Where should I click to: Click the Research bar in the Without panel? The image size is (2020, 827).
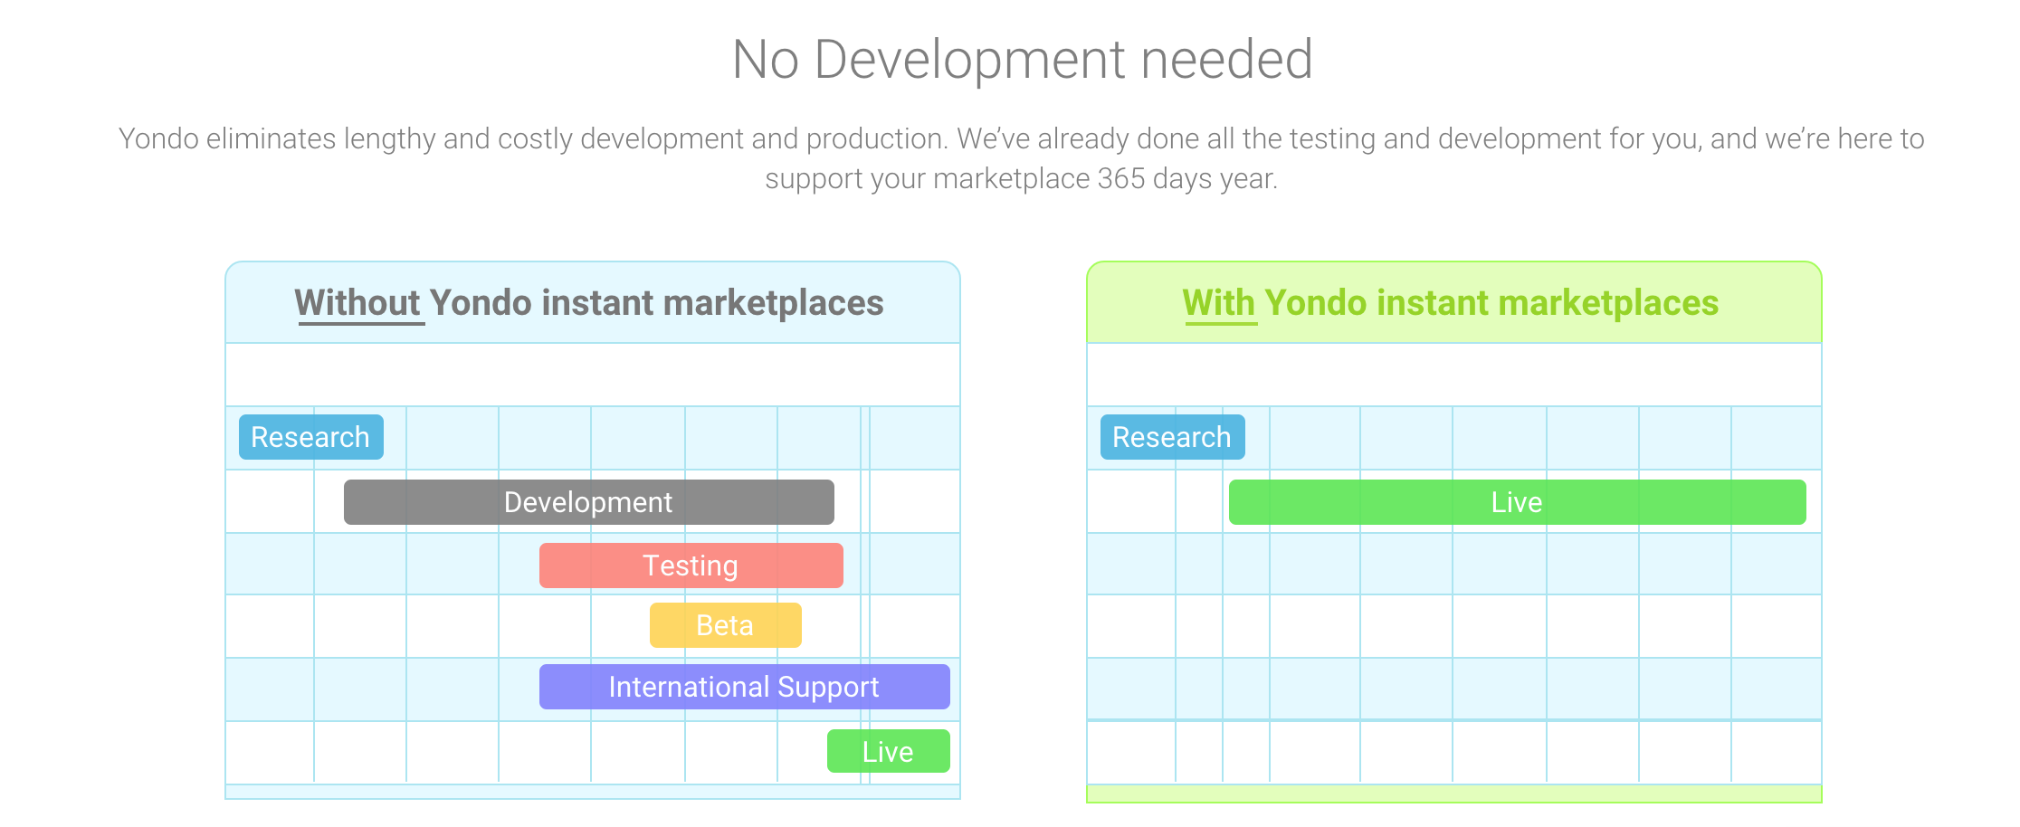click(x=310, y=437)
